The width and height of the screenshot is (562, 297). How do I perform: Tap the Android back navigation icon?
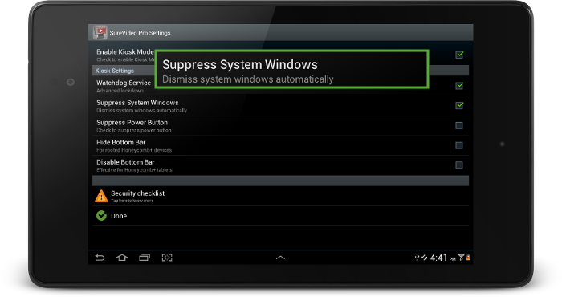(x=100, y=258)
